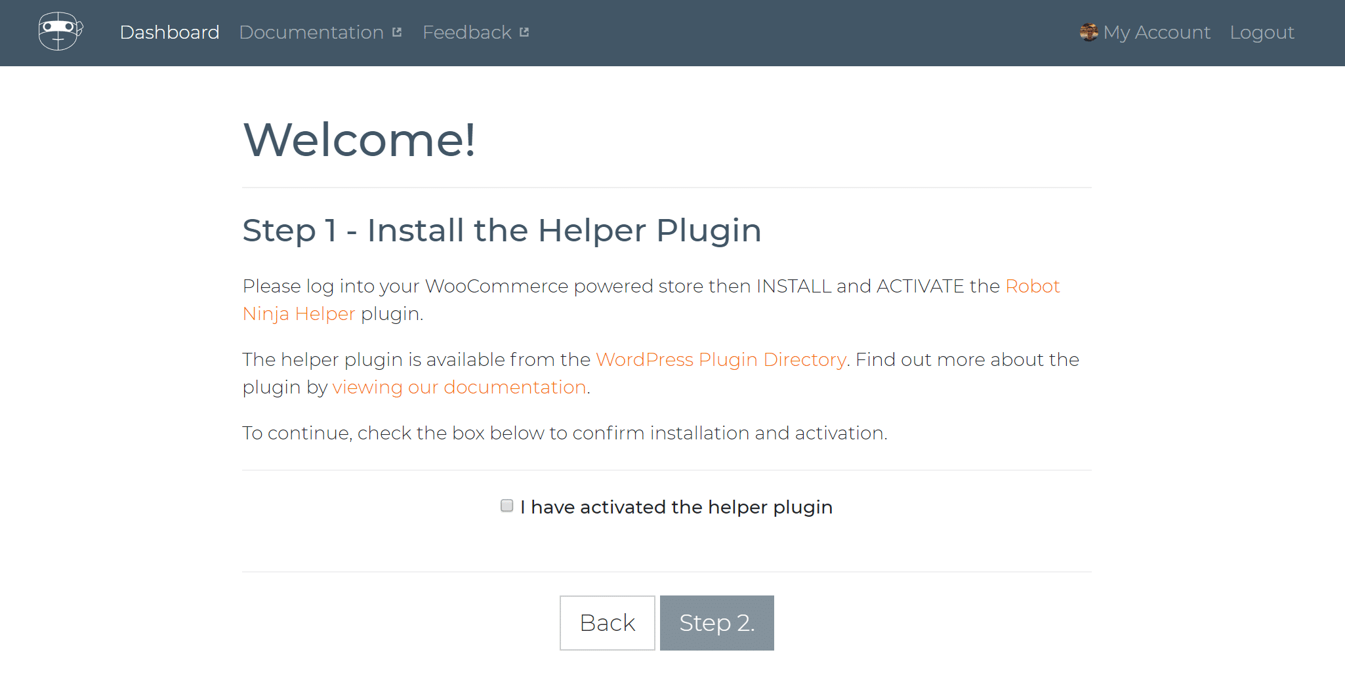The width and height of the screenshot is (1345, 684).
Task: Open the Dashboard nav item
Action: [169, 32]
